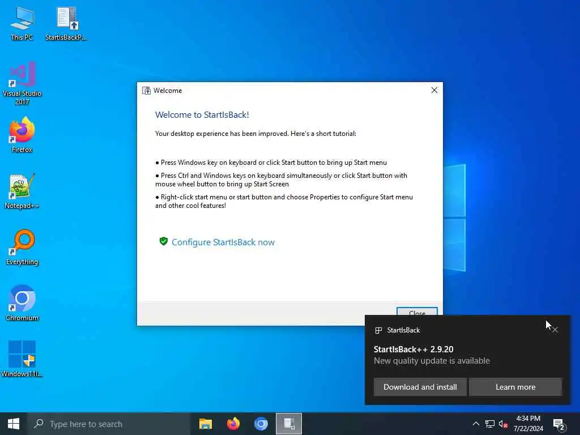Click Download and install in the notification
The image size is (580, 435).
pos(420,387)
